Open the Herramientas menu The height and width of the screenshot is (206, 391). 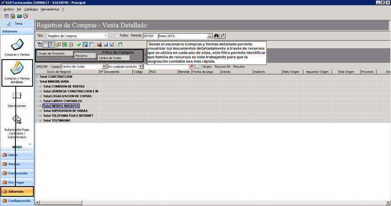[50, 9]
